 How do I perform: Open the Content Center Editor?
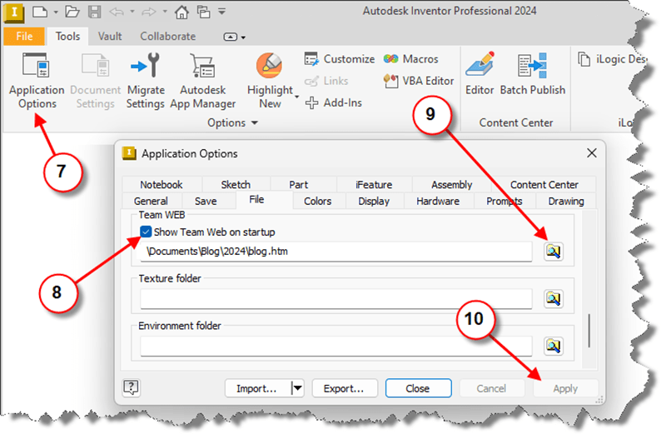pos(480,74)
